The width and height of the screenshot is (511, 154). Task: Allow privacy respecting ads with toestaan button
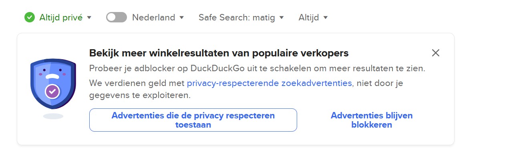click(x=193, y=120)
